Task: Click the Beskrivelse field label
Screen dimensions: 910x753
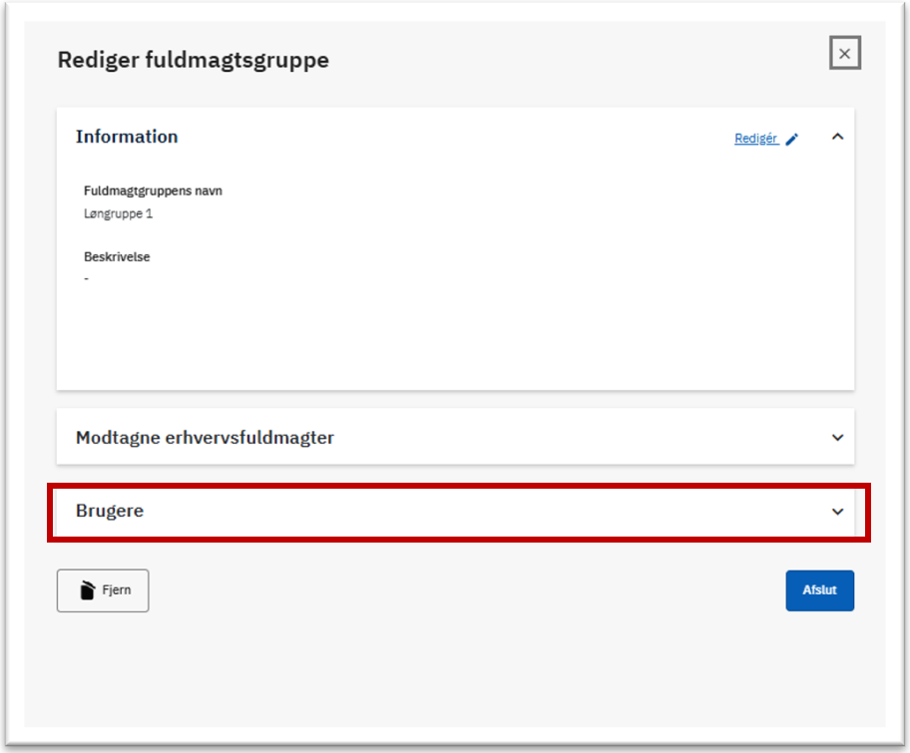Action: pos(117,257)
